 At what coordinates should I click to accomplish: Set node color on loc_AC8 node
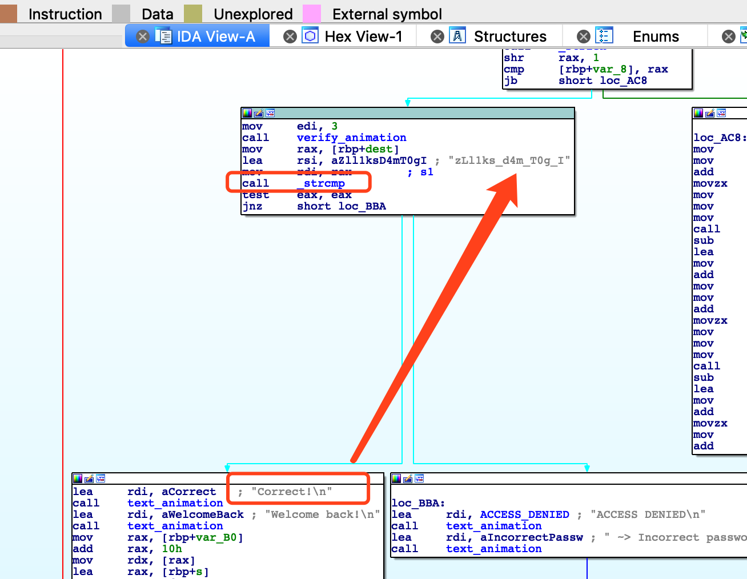(698, 113)
